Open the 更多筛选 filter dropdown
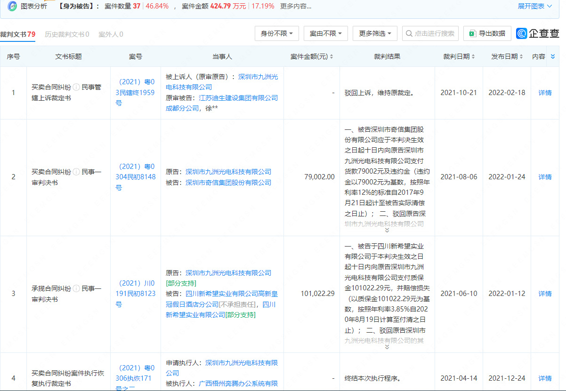Viewport: 566px width, 391px height. point(375,33)
